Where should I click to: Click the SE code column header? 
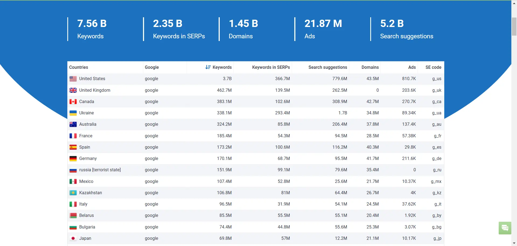pyautogui.click(x=433, y=67)
